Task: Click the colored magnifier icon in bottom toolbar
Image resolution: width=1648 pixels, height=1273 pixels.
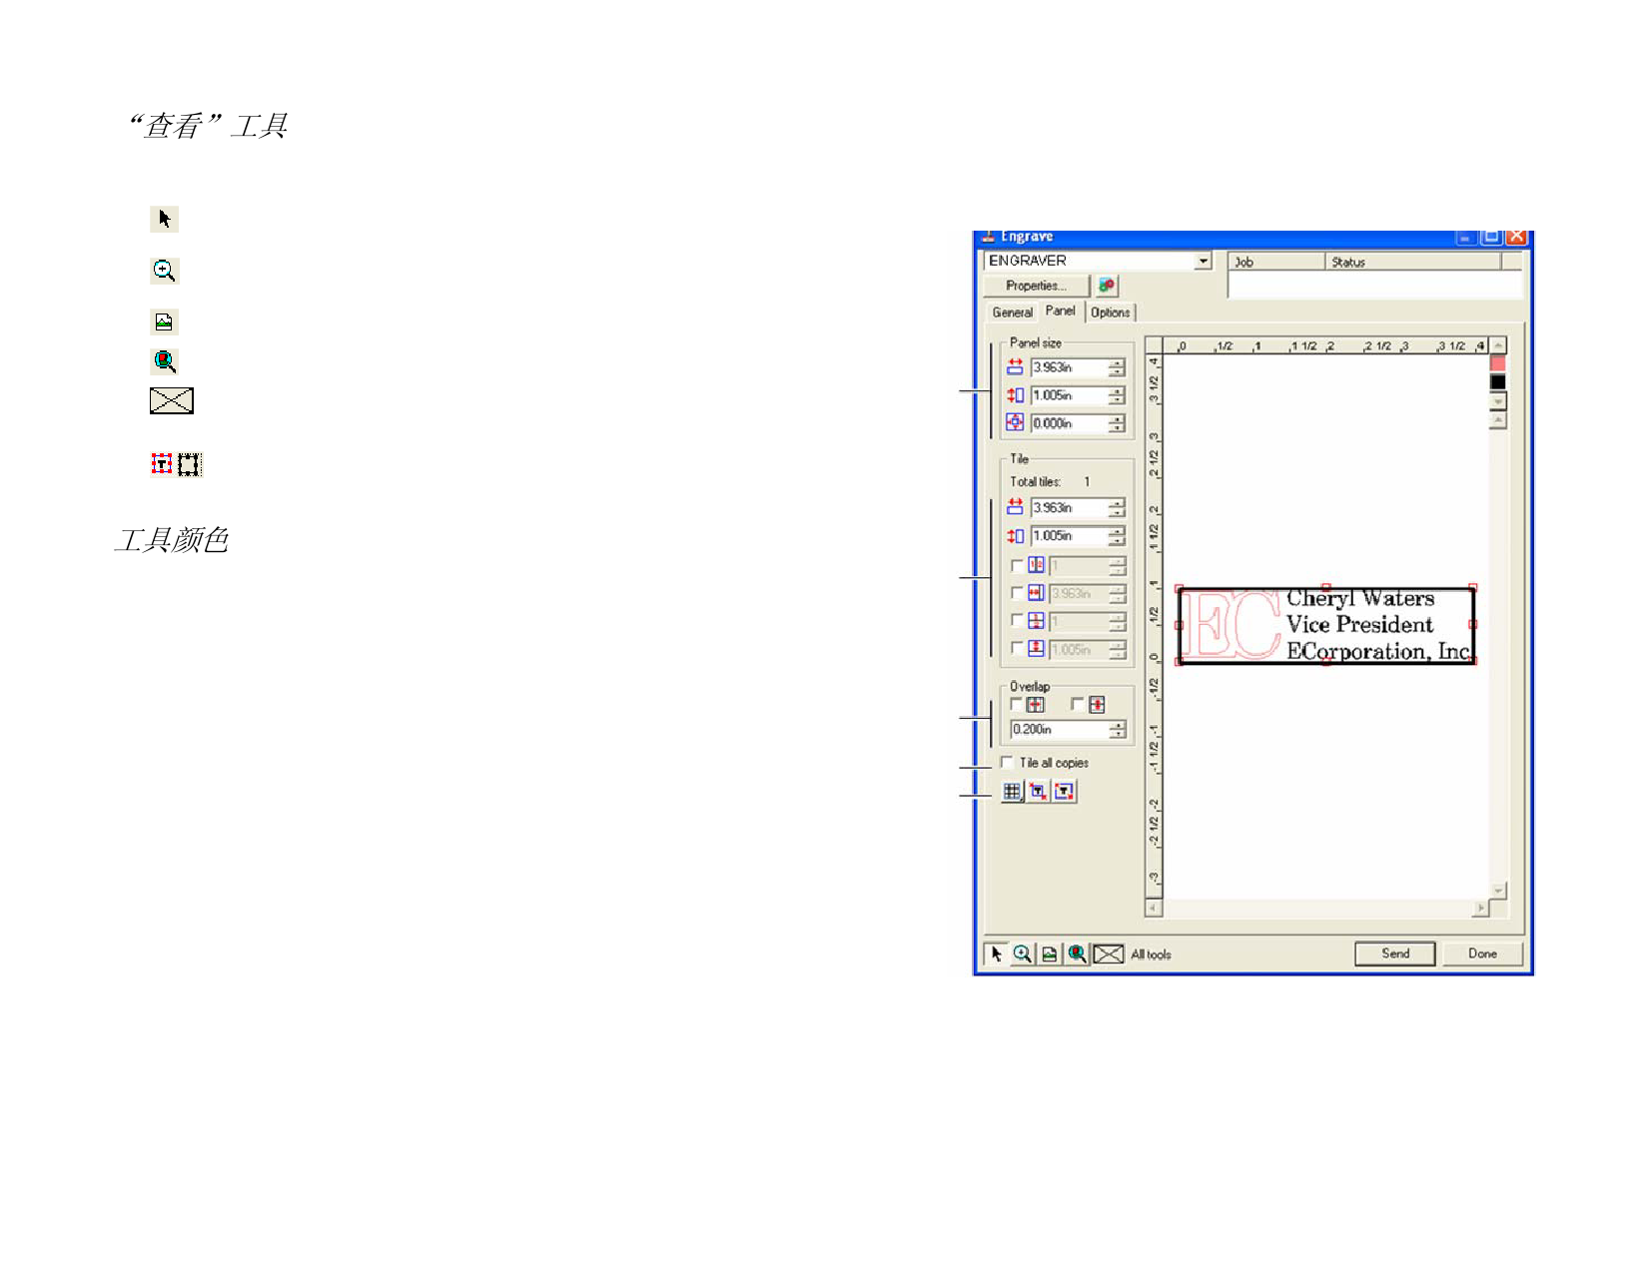Action: (x=1077, y=955)
